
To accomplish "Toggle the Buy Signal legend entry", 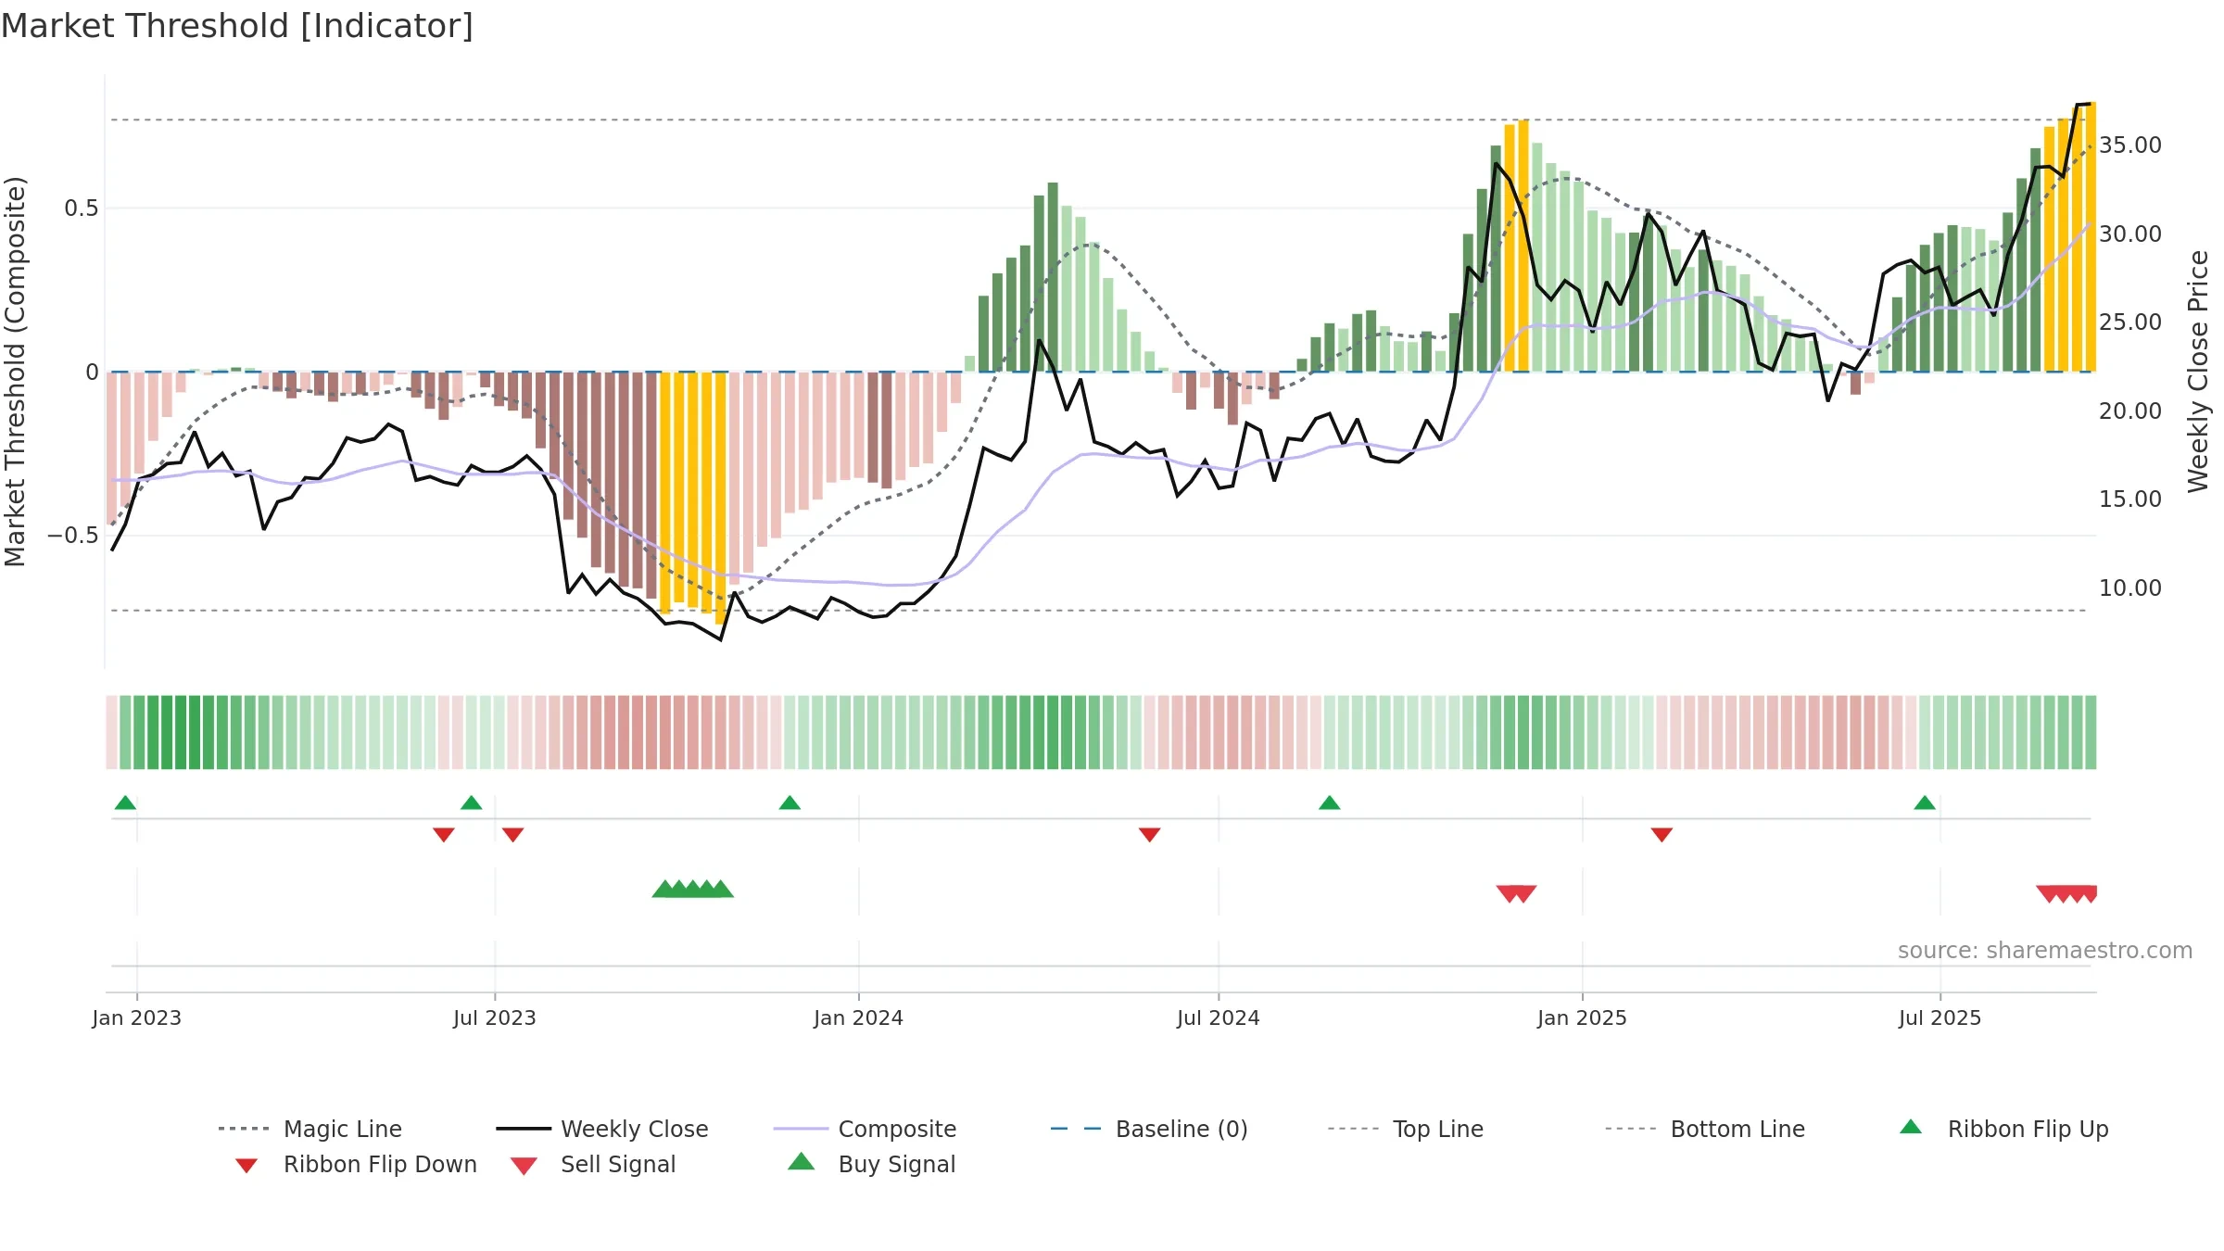I will [x=871, y=1164].
